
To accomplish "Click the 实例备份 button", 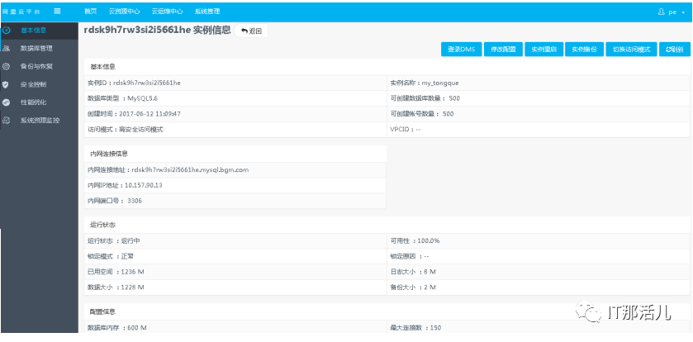I will [584, 50].
